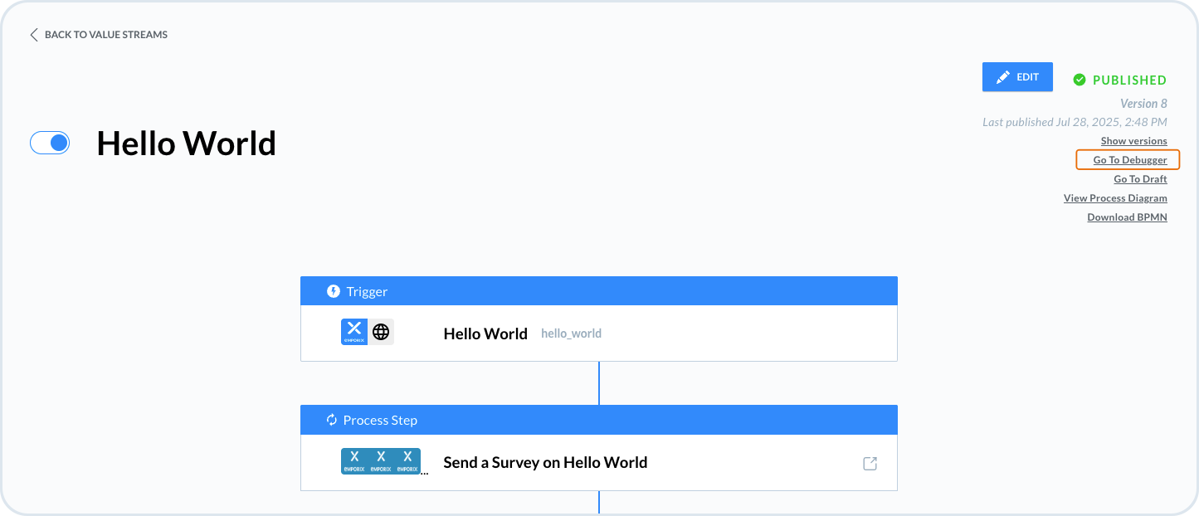Select the Hello World trigger name
Image resolution: width=1199 pixels, height=516 pixels.
[x=485, y=333]
